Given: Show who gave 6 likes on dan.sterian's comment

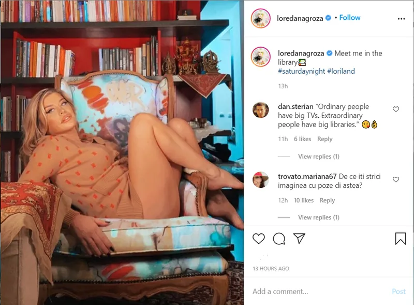Looking at the screenshot, I should (x=303, y=139).
